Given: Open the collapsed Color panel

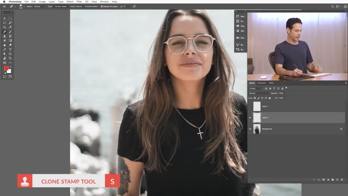Looking at the screenshot, I should pos(240,26).
